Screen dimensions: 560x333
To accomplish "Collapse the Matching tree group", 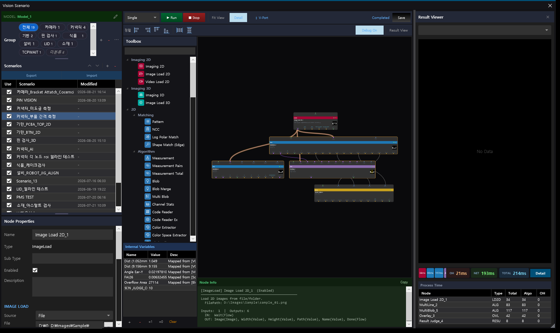I will [x=134, y=115].
